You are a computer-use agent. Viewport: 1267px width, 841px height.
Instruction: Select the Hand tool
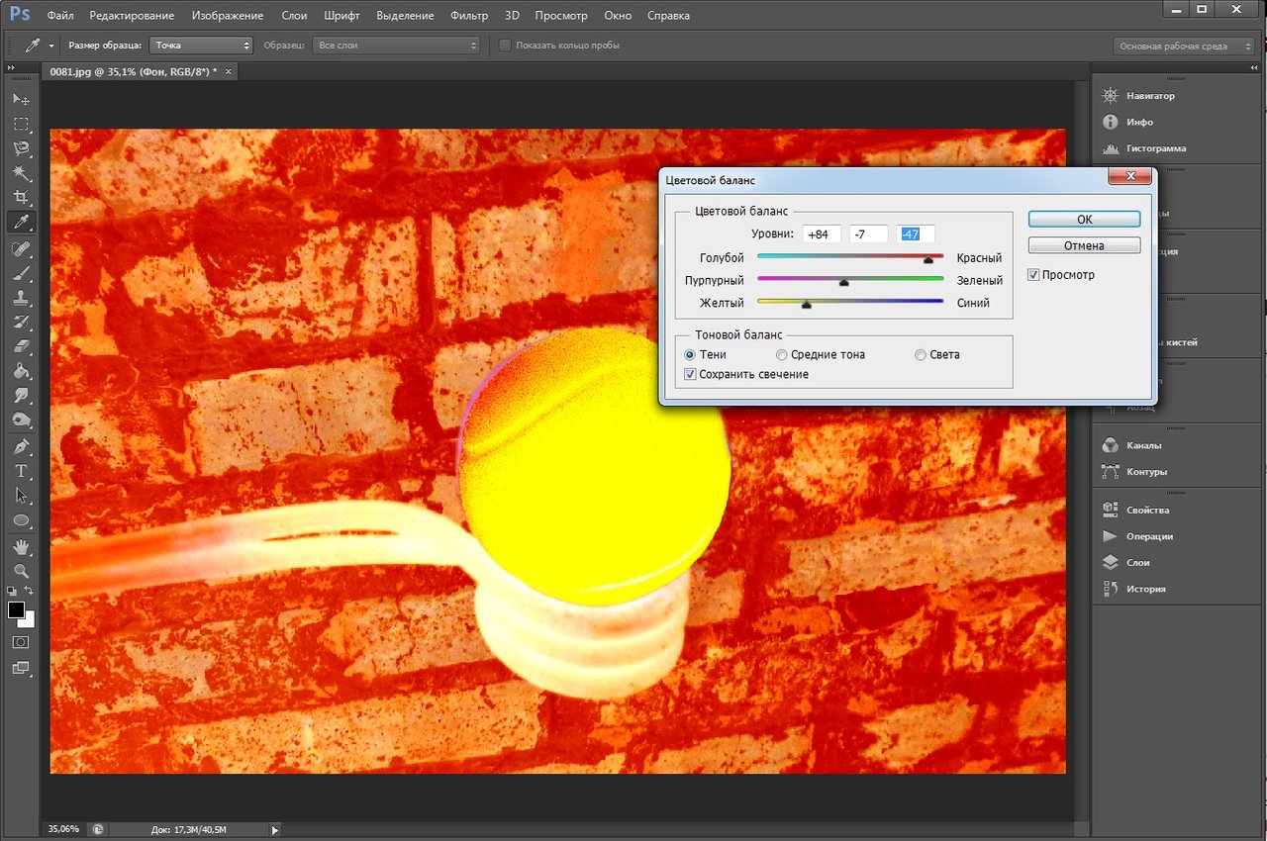click(x=21, y=546)
